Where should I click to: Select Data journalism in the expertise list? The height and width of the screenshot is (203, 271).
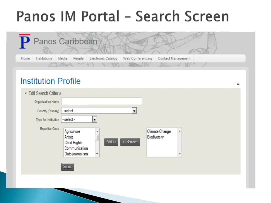(x=76, y=154)
